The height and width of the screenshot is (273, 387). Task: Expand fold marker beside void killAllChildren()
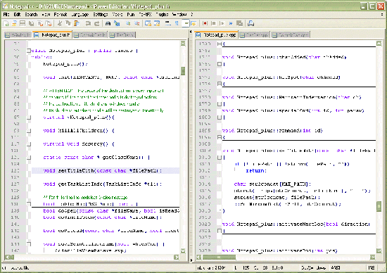click(29, 131)
